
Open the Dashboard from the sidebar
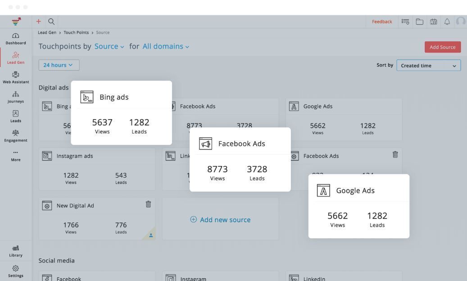tap(16, 39)
